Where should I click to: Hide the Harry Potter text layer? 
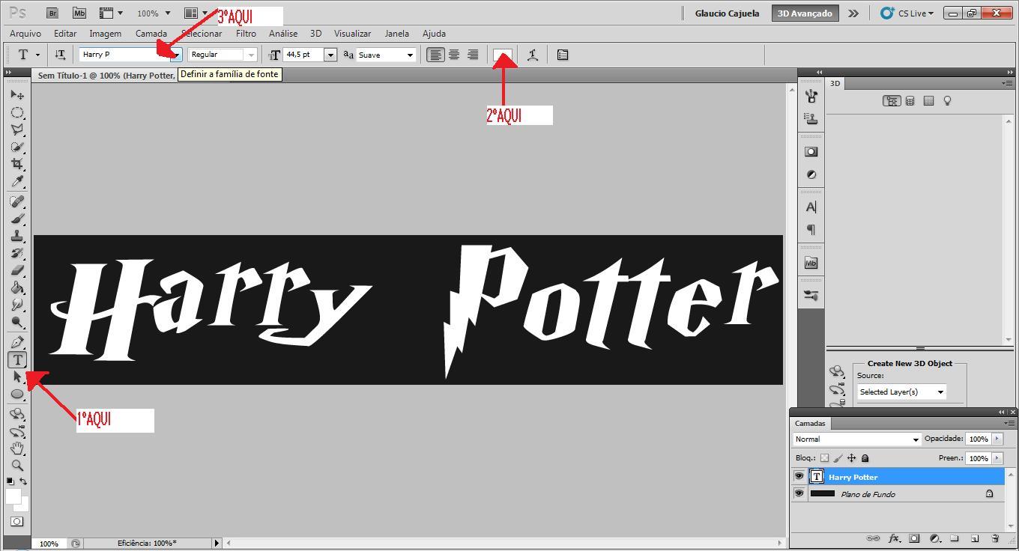click(799, 476)
